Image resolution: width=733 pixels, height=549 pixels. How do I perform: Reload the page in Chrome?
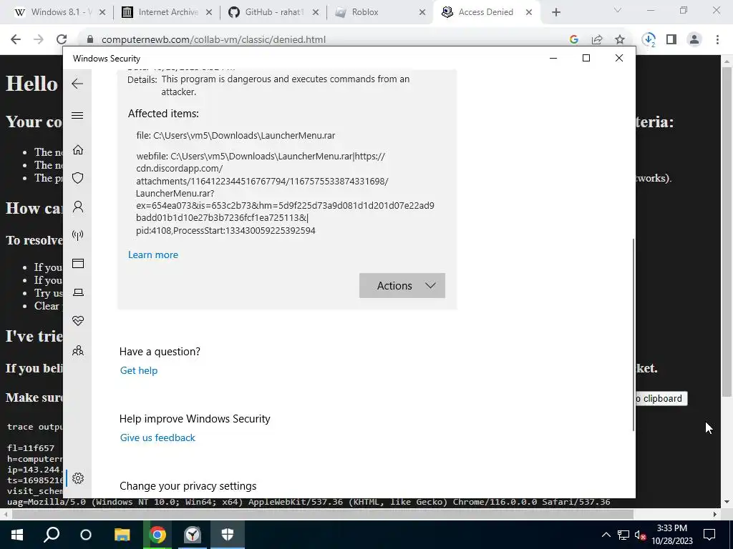pos(62,39)
